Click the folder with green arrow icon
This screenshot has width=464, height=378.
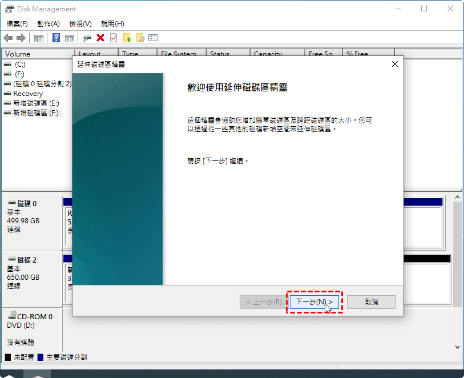pos(127,38)
